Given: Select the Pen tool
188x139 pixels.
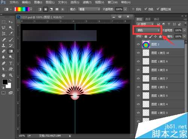Looking at the screenshot, I should click(3, 63).
